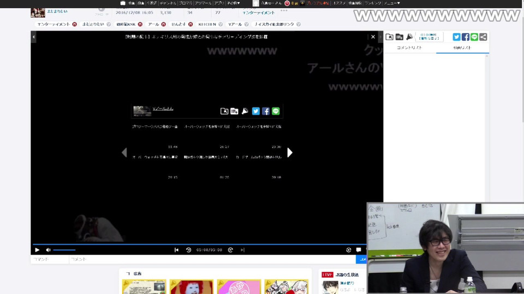Toggle comment display speech-bubble icon
The width and height of the screenshot is (524, 294).
pyautogui.click(x=359, y=250)
